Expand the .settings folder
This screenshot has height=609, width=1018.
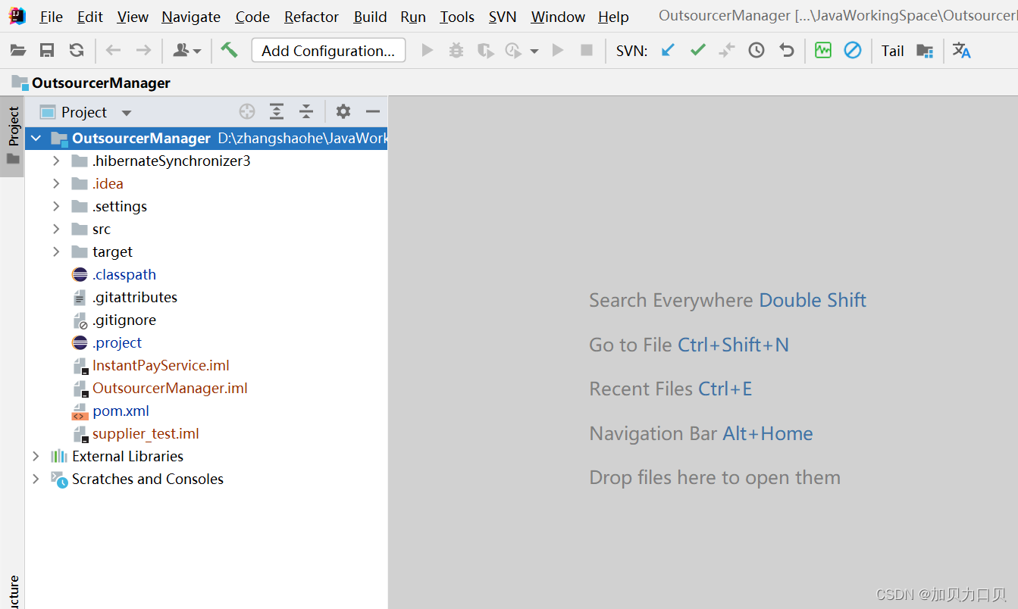tap(56, 207)
